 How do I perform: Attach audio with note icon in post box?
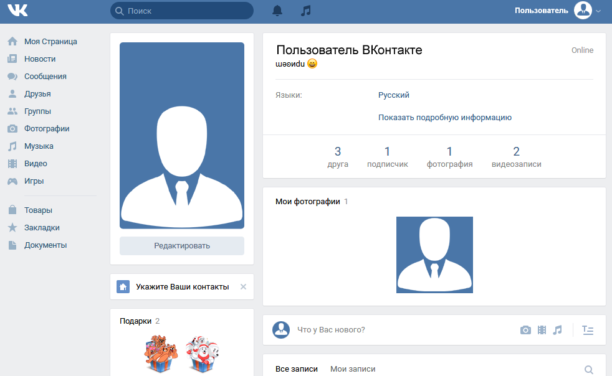(x=557, y=330)
